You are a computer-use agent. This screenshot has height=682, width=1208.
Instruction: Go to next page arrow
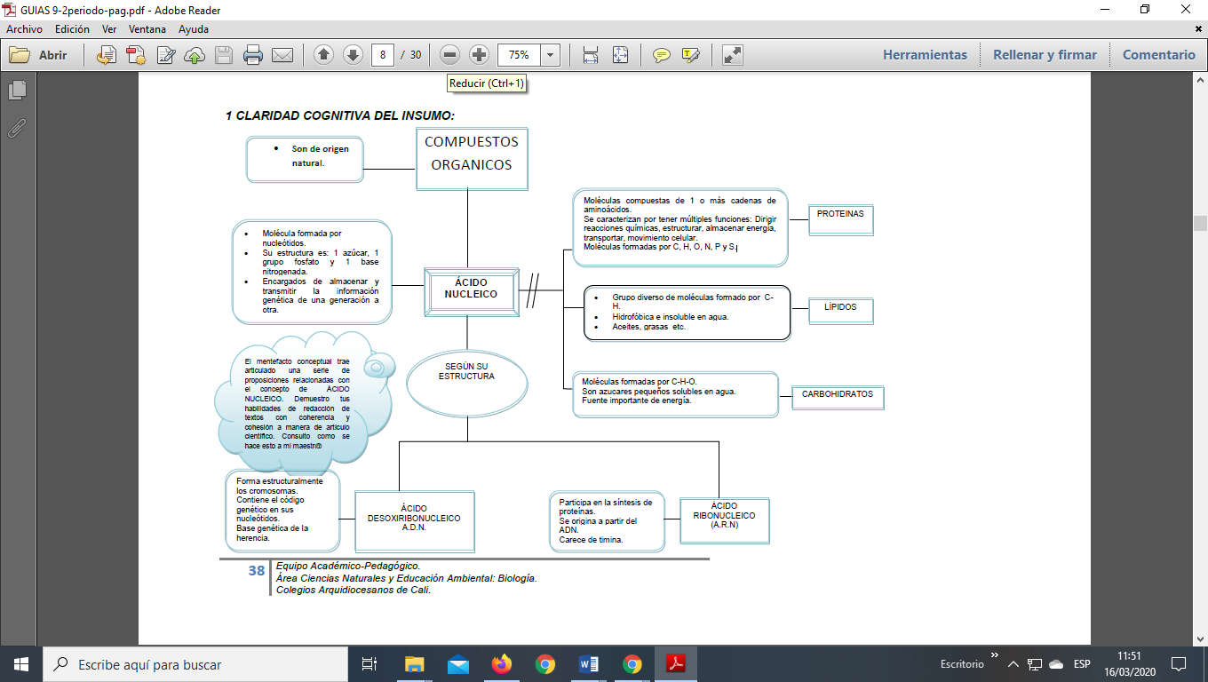tap(353, 55)
